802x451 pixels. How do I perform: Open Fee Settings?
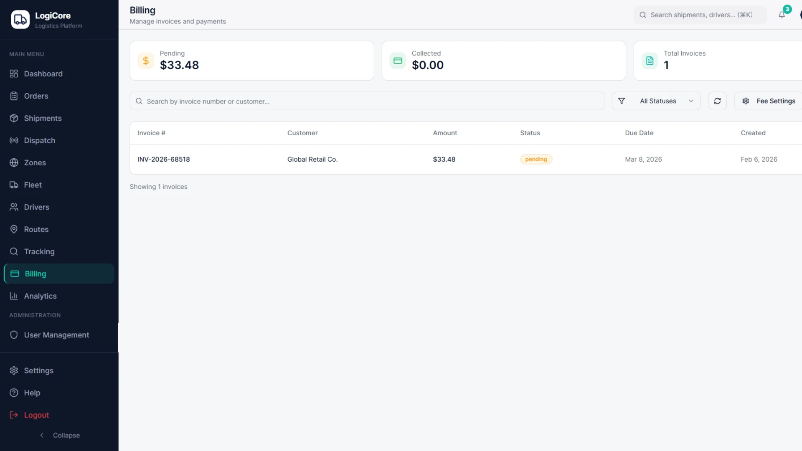768,101
